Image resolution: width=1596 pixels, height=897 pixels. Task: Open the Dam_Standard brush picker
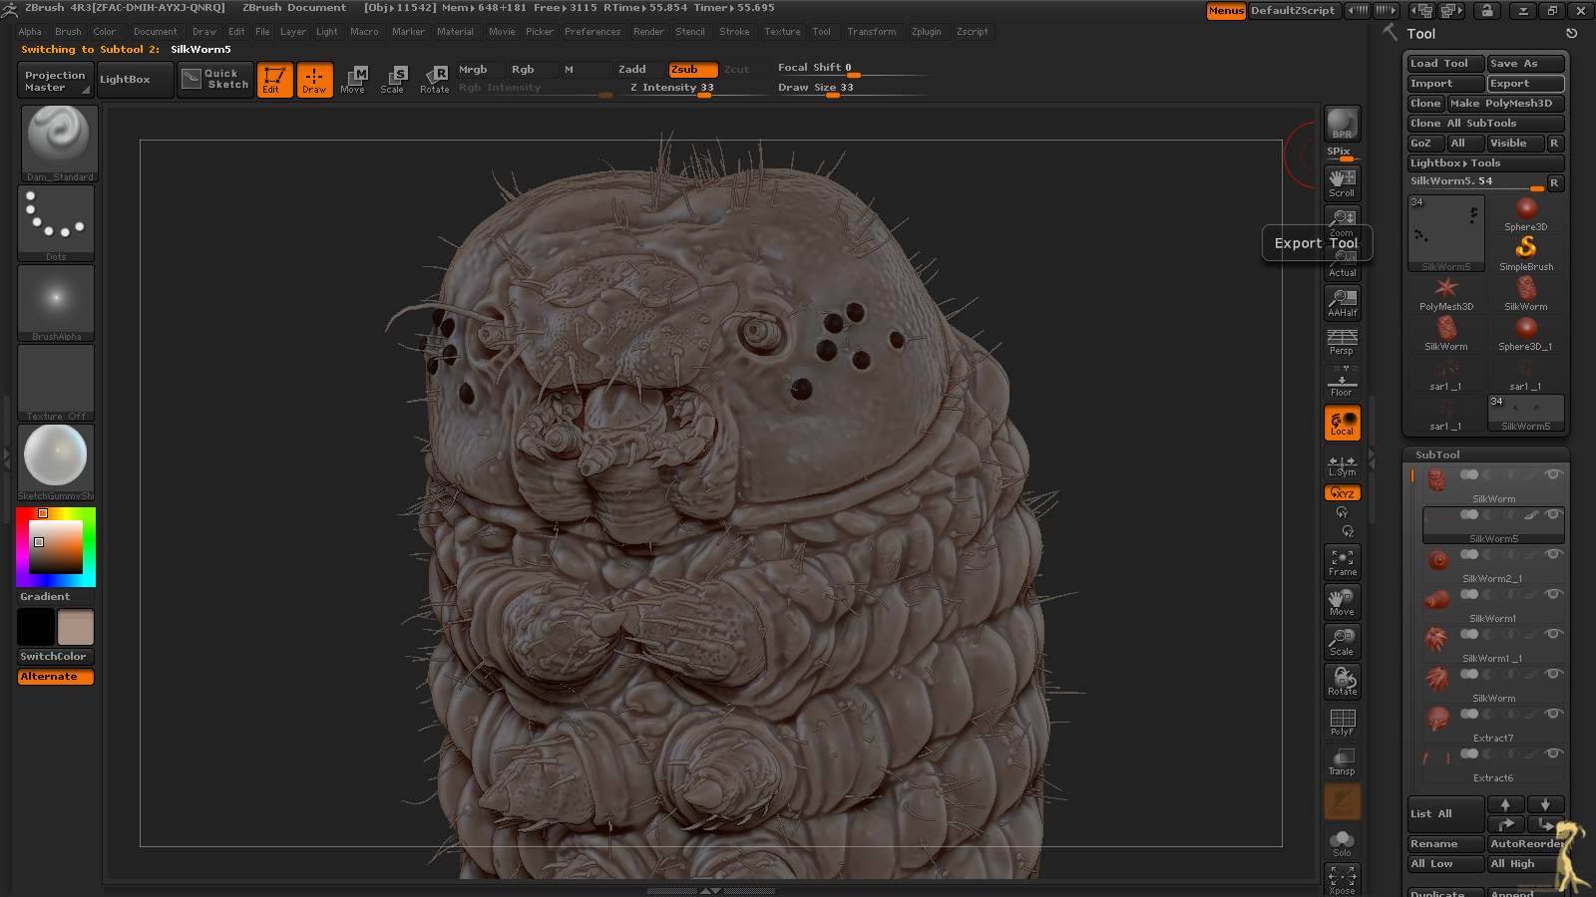point(58,143)
